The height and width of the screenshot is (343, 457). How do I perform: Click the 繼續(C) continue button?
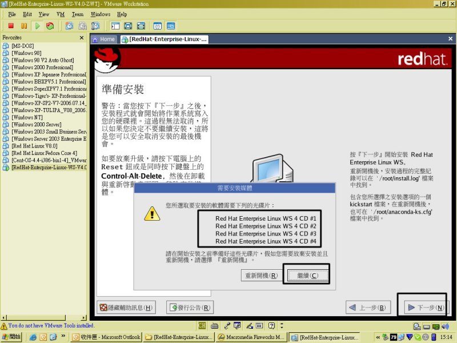[x=307, y=276]
